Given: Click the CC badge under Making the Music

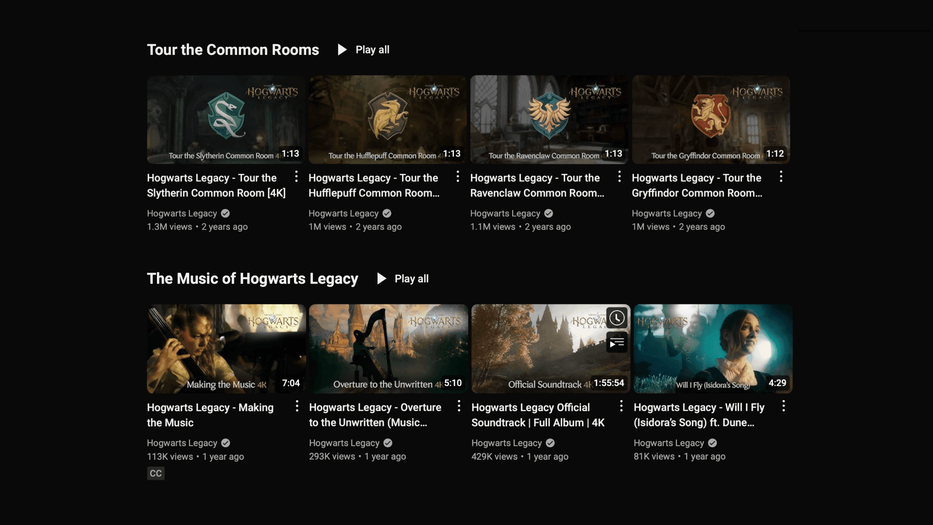Looking at the screenshot, I should tap(155, 473).
